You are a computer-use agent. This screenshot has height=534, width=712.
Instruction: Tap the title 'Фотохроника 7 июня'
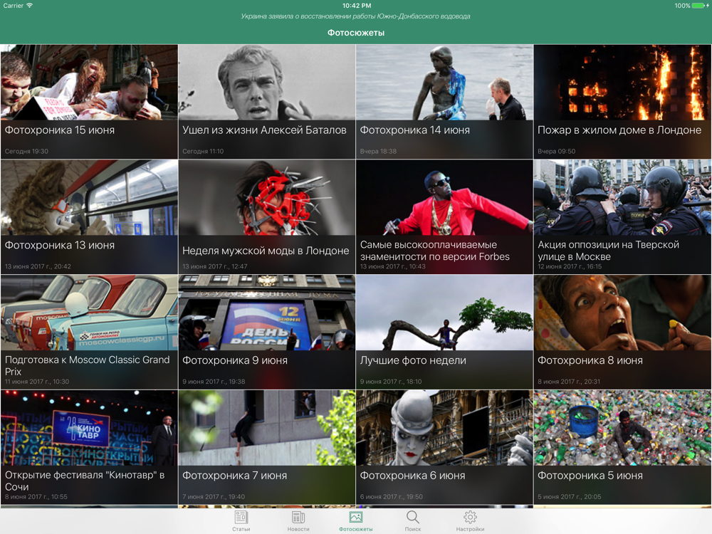[x=234, y=476]
